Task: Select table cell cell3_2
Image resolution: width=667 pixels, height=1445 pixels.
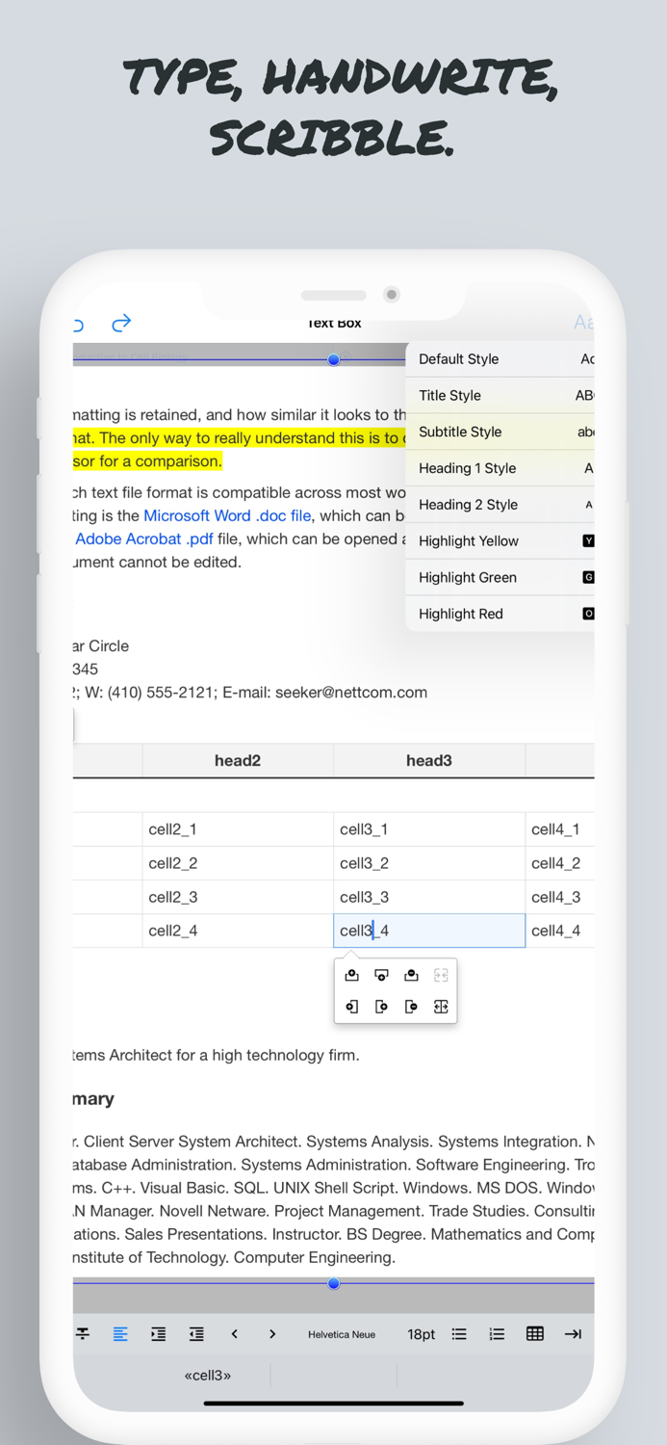Action: tap(429, 863)
